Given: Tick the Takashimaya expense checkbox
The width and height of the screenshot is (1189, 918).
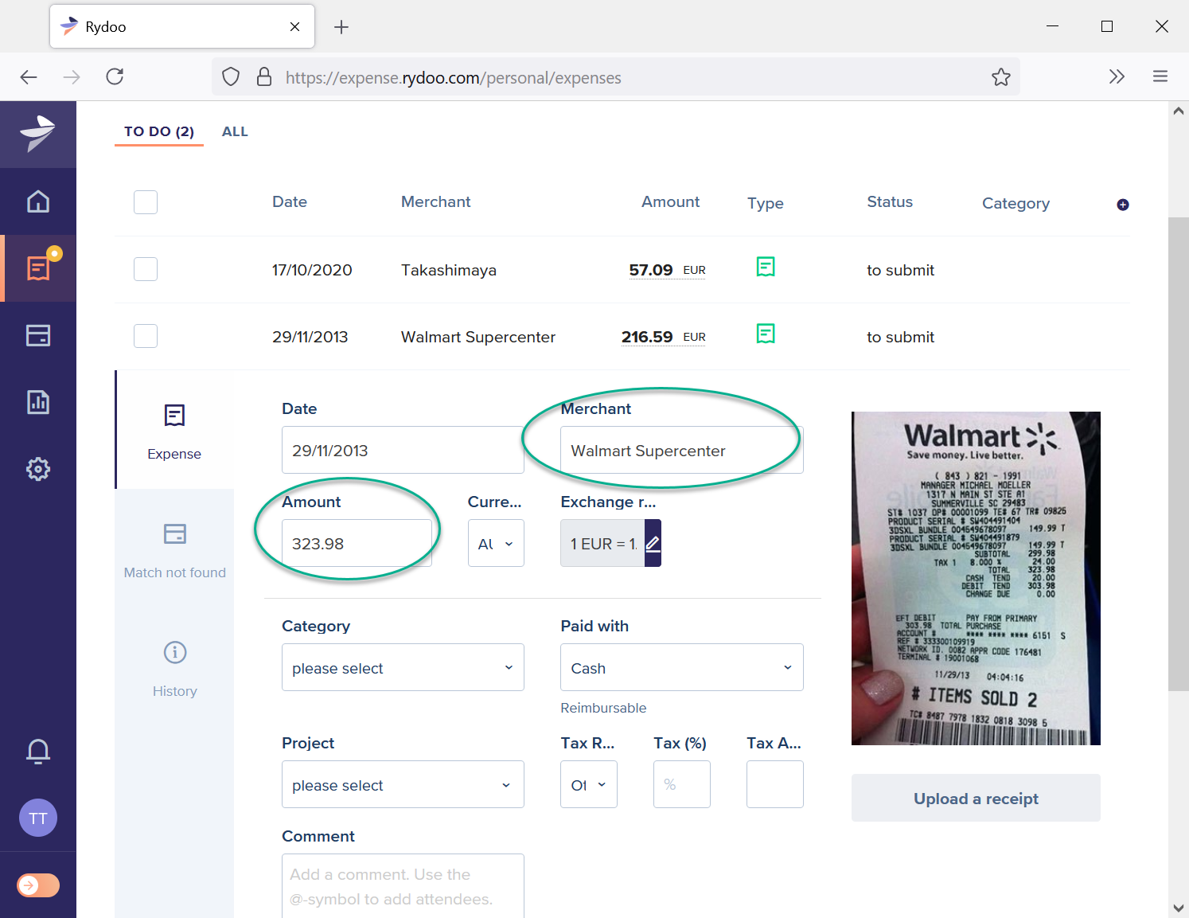Looking at the screenshot, I should pyautogui.click(x=146, y=269).
